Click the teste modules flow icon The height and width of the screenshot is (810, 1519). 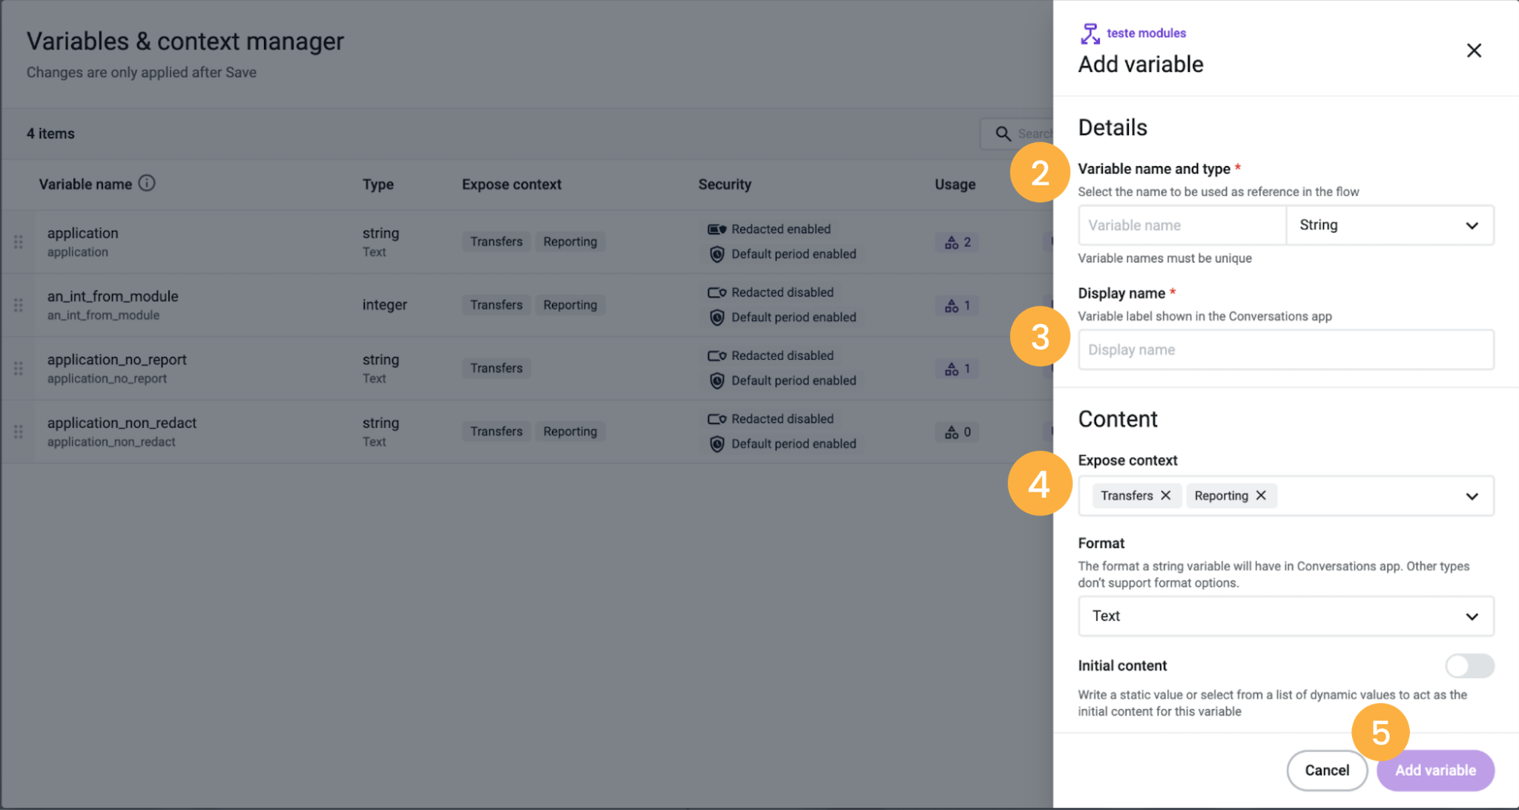1090,33
